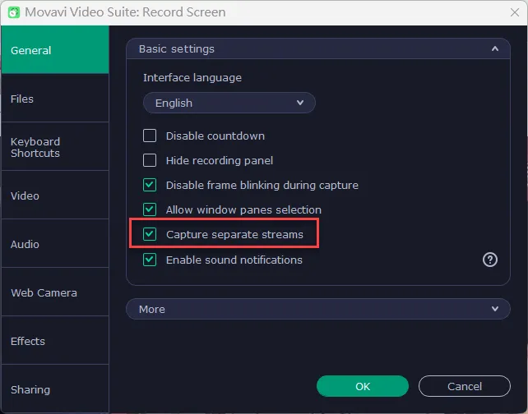Expand the More section
528x414 pixels.
[x=318, y=309]
